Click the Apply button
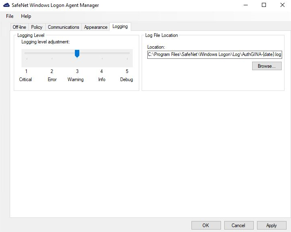This screenshot has height=232, width=291. coord(272,225)
